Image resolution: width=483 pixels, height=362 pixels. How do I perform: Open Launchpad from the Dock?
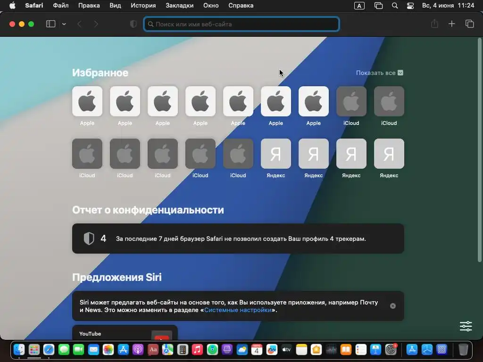pyautogui.click(x=34, y=350)
